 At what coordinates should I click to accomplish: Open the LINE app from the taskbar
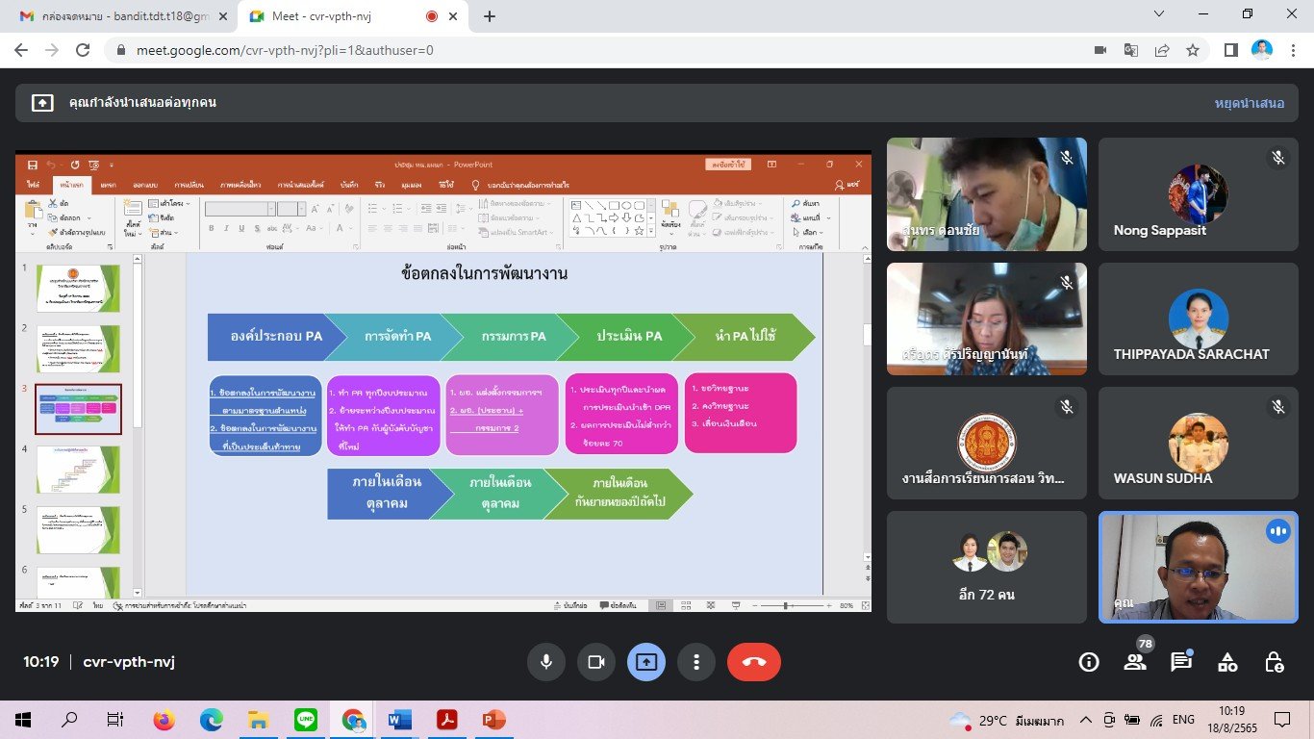[x=306, y=720]
